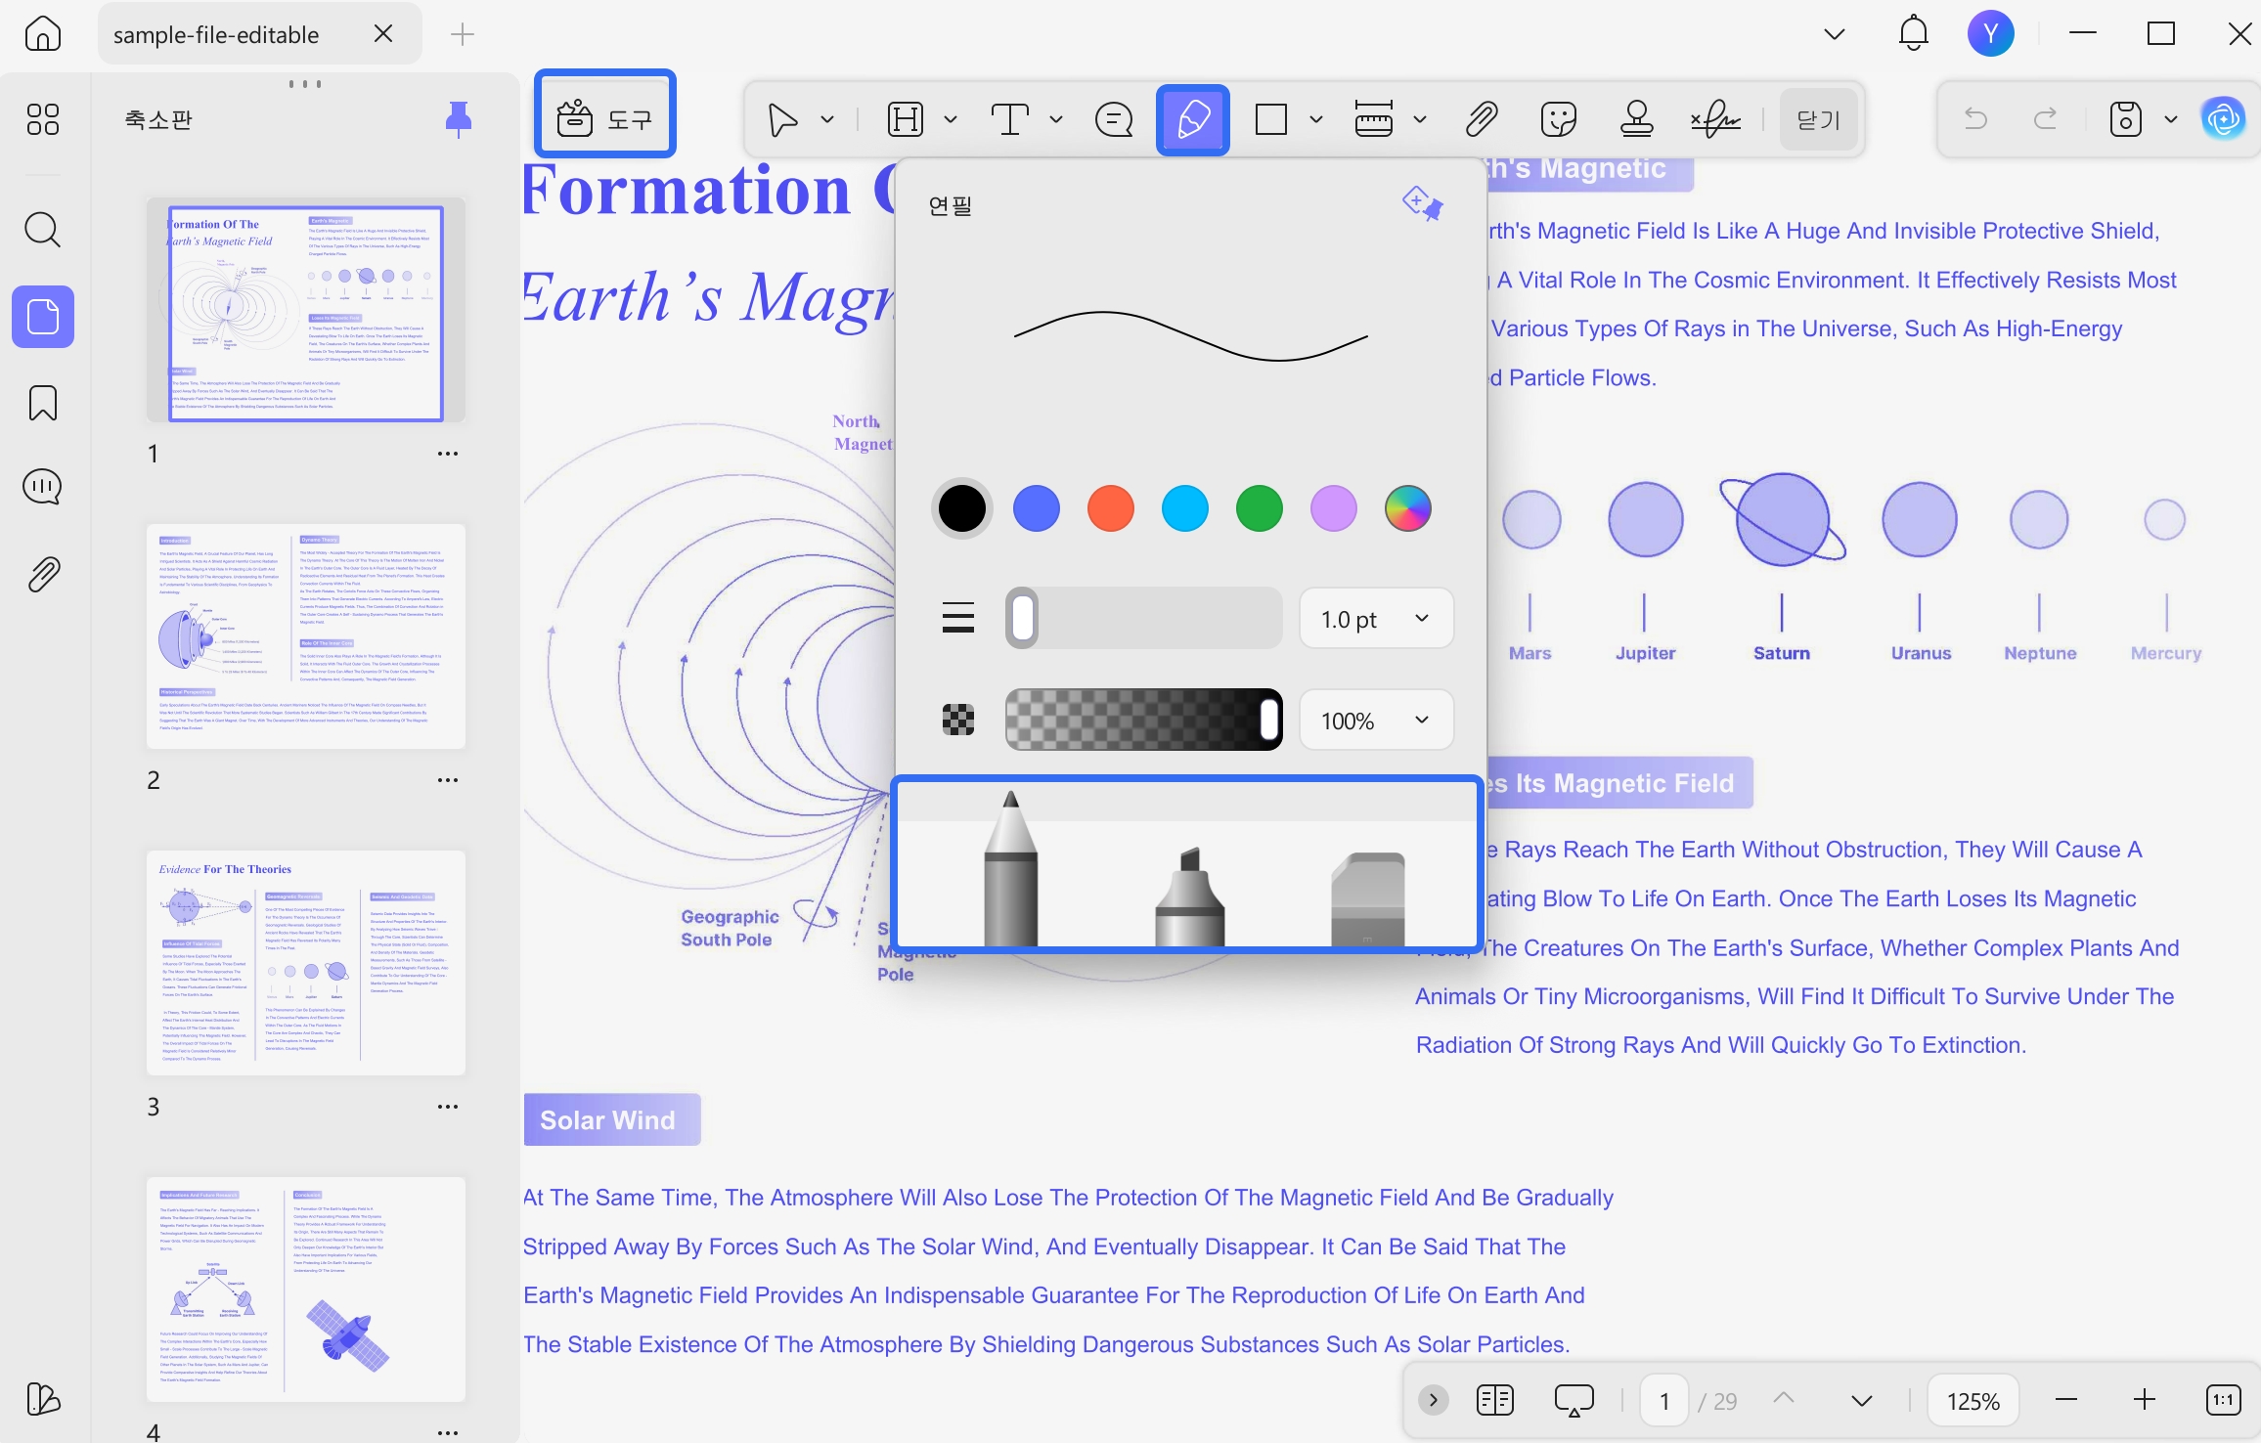
Task: Select the page thumbnails sidebar icon
Action: tap(42, 317)
